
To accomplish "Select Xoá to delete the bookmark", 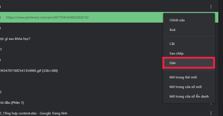I will pos(173,30).
